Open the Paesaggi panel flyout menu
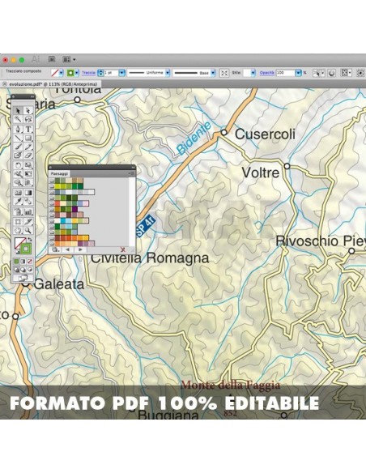The height and width of the screenshot is (473, 366). pos(131,174)
